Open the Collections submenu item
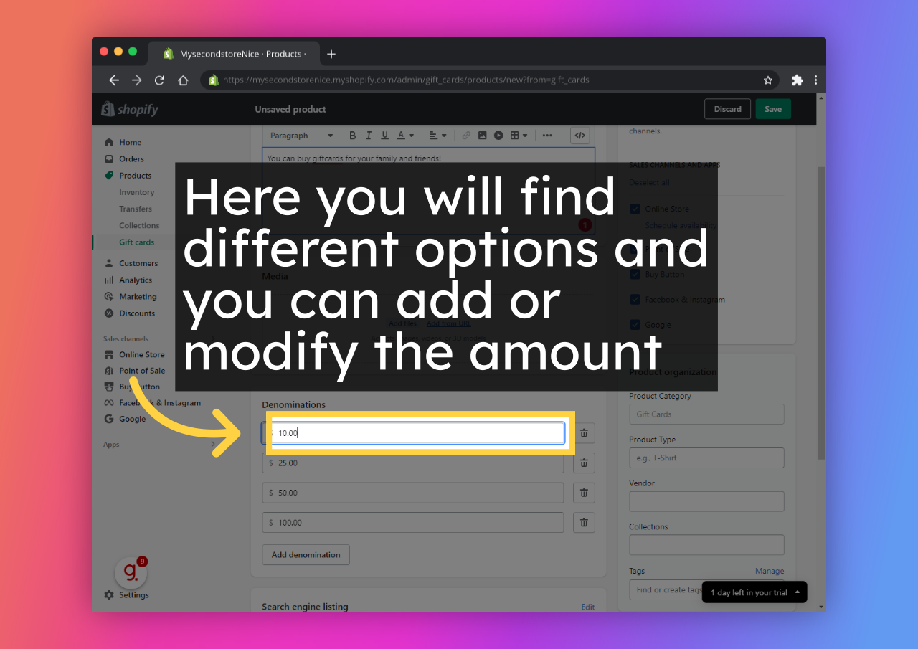Screen dimensions: 918x649 point(139,225)
